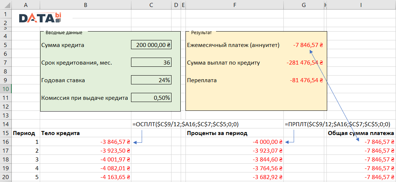This screenshot has height=182, width=396.
Task: Select principal value -4 082,01 ₴
Action: (x=86, y=168)
